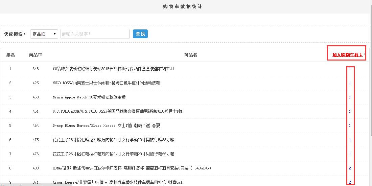Screen dimensions: 372x186
Task: Select product name RONA/洛娜 红酒杯
Action: tap(132, 168)
